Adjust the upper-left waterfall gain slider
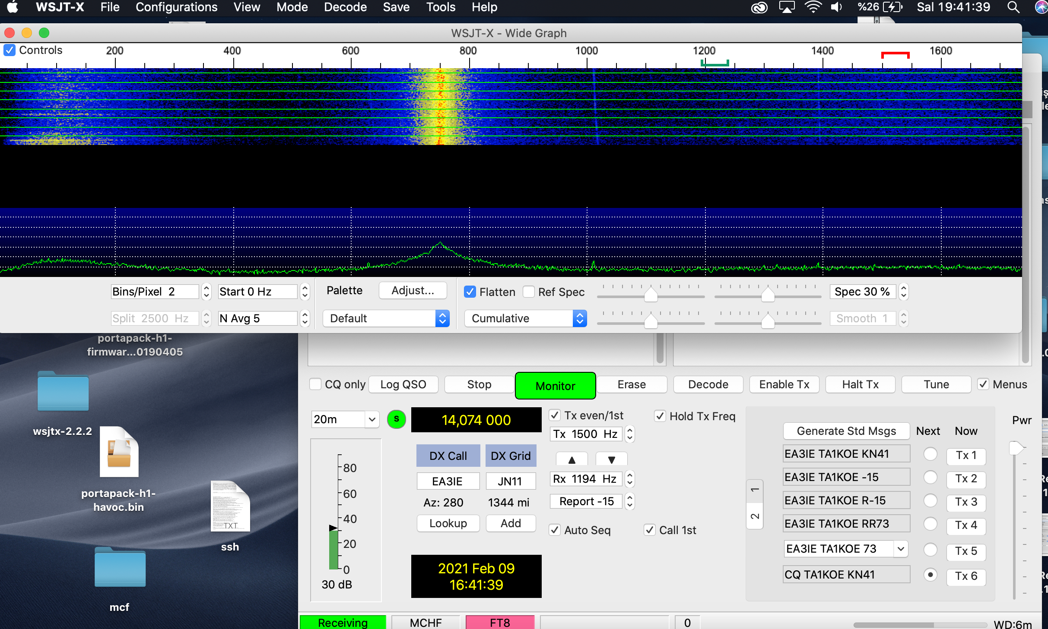1048x629 pixels. (x=651, y=294)
